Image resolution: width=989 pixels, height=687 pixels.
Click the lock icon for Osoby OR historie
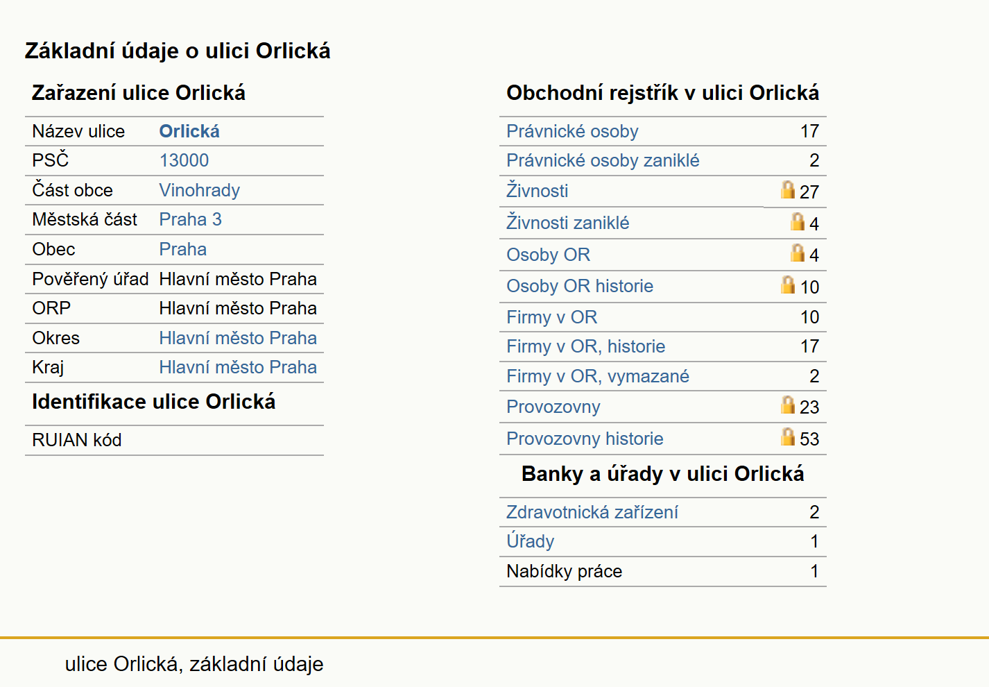click(x=787, y=285)
